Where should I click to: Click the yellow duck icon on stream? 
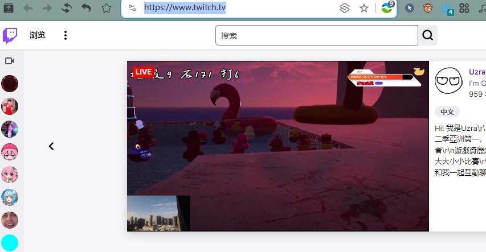[x=419, y=71]
